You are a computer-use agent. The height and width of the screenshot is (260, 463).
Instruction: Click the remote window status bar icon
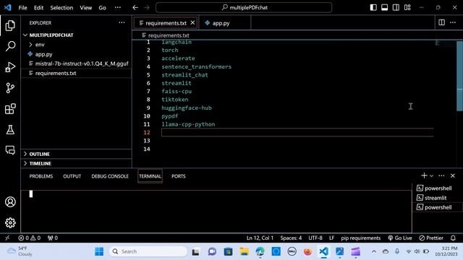(7, 238)
